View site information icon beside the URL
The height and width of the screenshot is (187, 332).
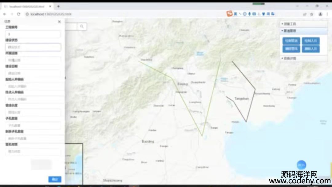tap(27, 14)
